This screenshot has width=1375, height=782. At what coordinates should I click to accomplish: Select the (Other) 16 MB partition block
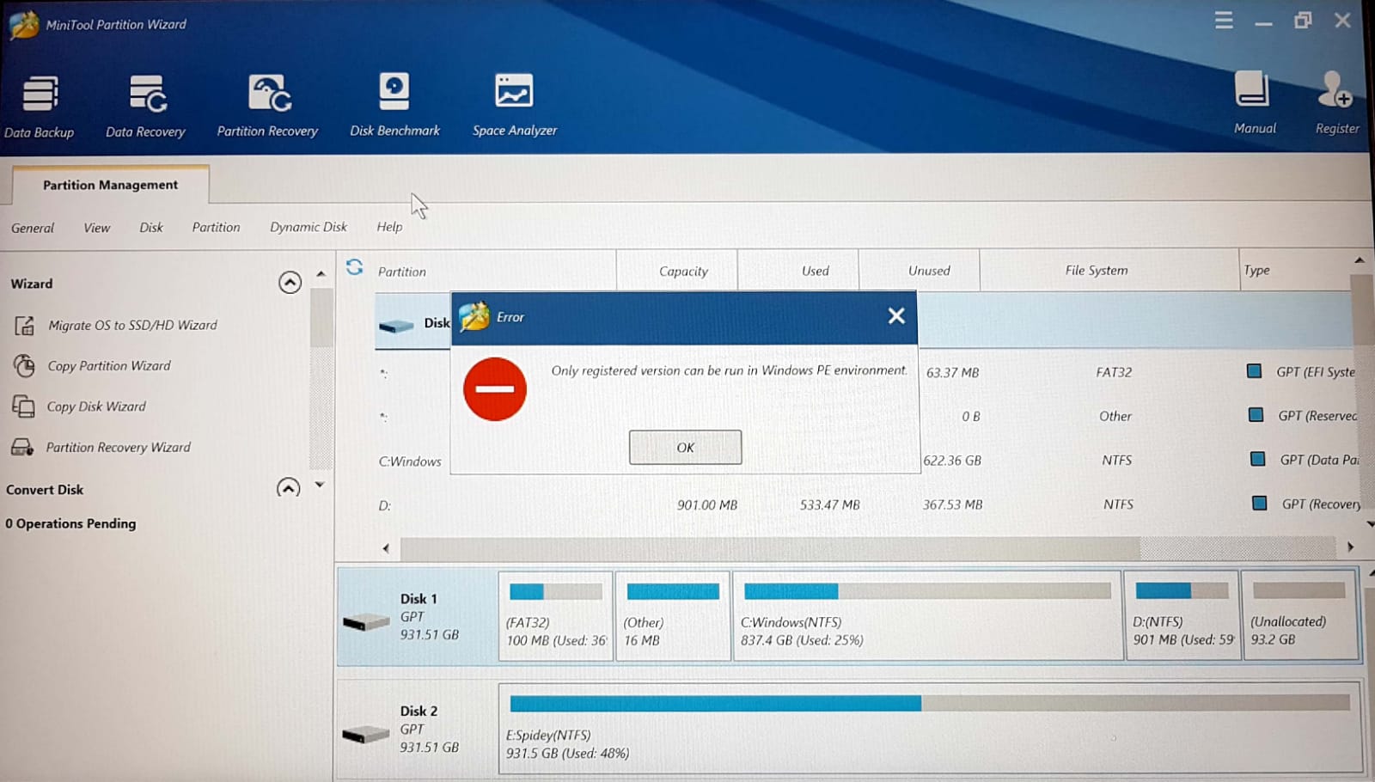coord(673,616)
